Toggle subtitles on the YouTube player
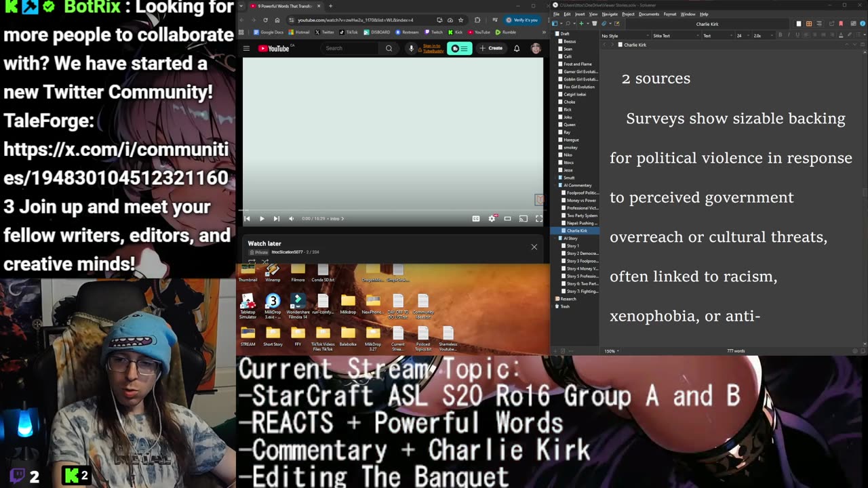868x488 pixels. 476,218
